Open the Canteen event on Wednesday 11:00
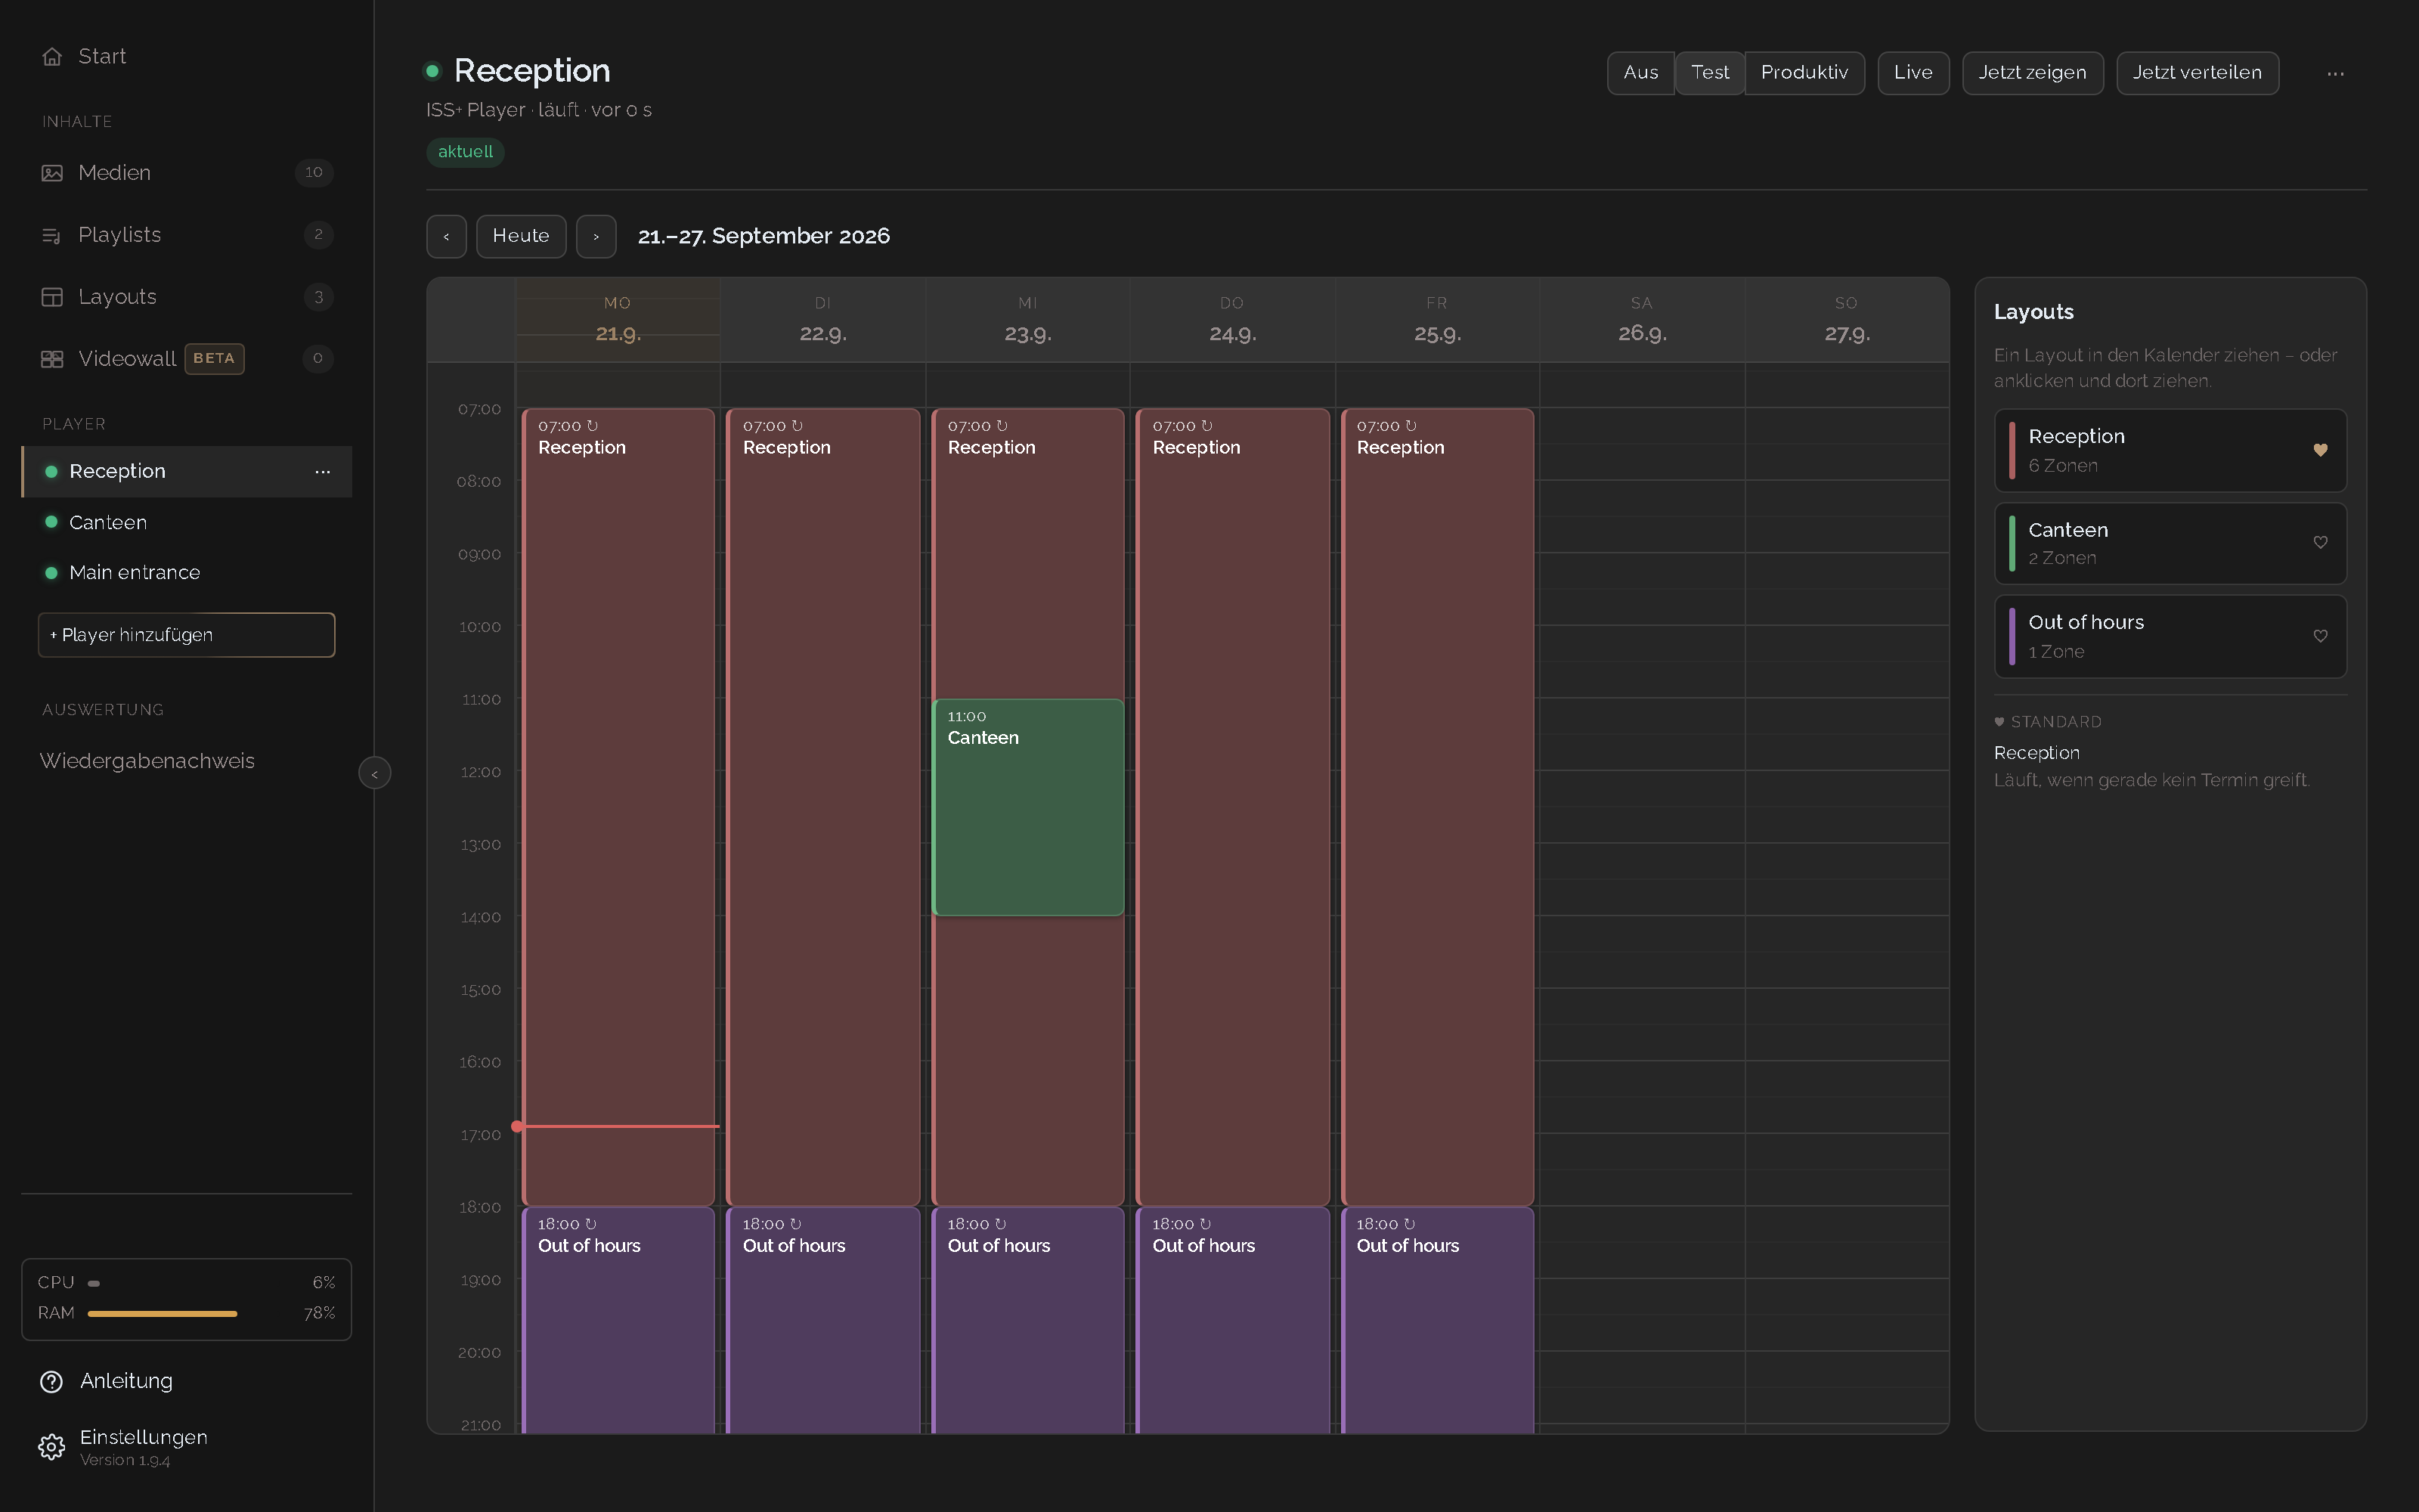The image size is (2419, 1512). click(1027, 807)
